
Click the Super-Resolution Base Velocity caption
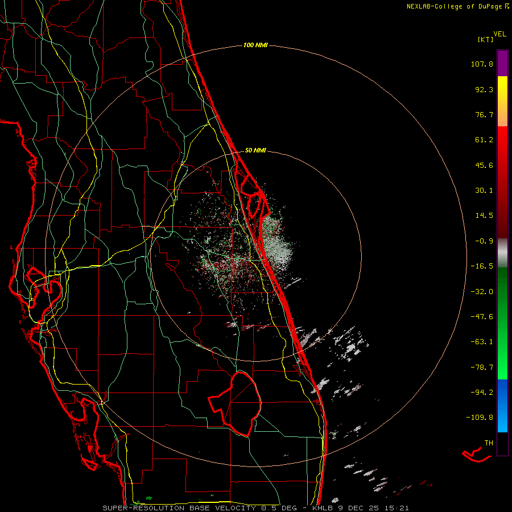pos(255,508)
